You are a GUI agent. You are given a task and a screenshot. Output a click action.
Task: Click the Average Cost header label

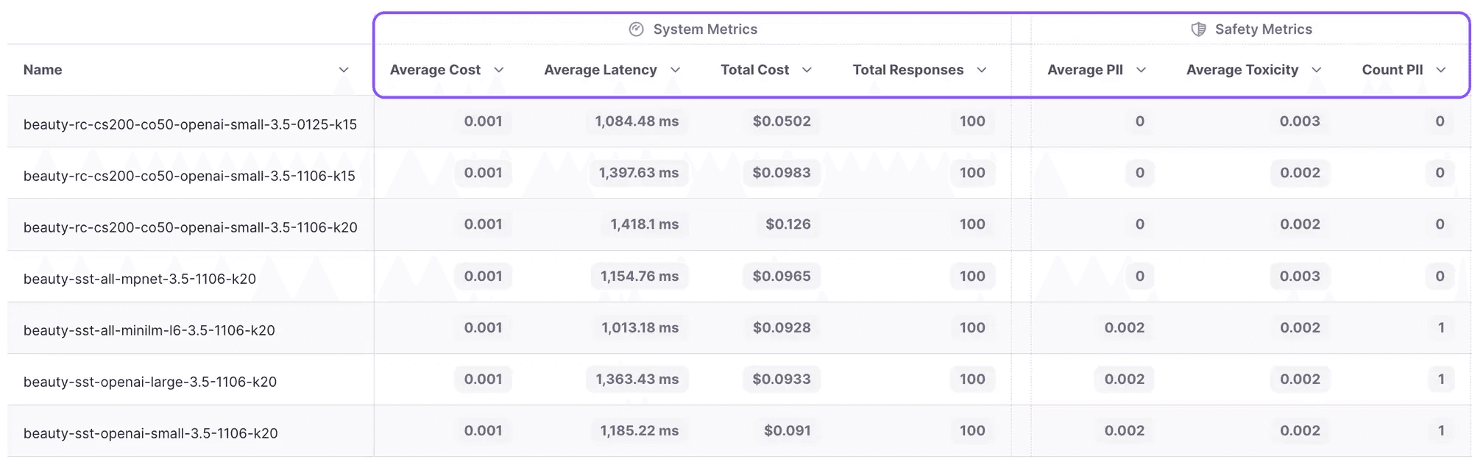click(x=435, y=70)
